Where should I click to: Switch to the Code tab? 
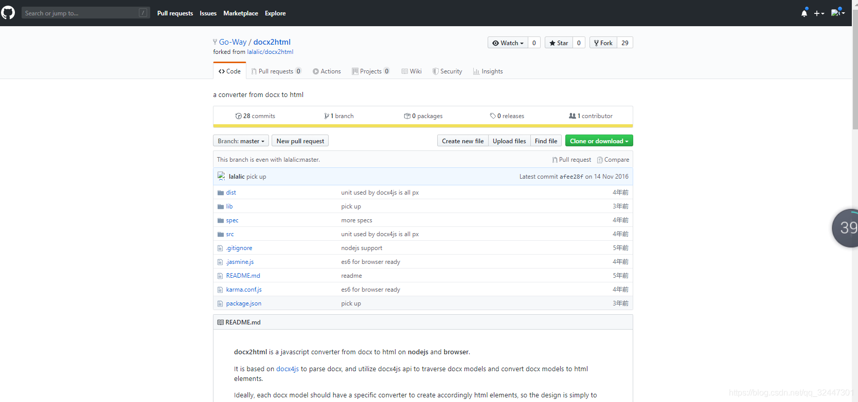(229, 71)
